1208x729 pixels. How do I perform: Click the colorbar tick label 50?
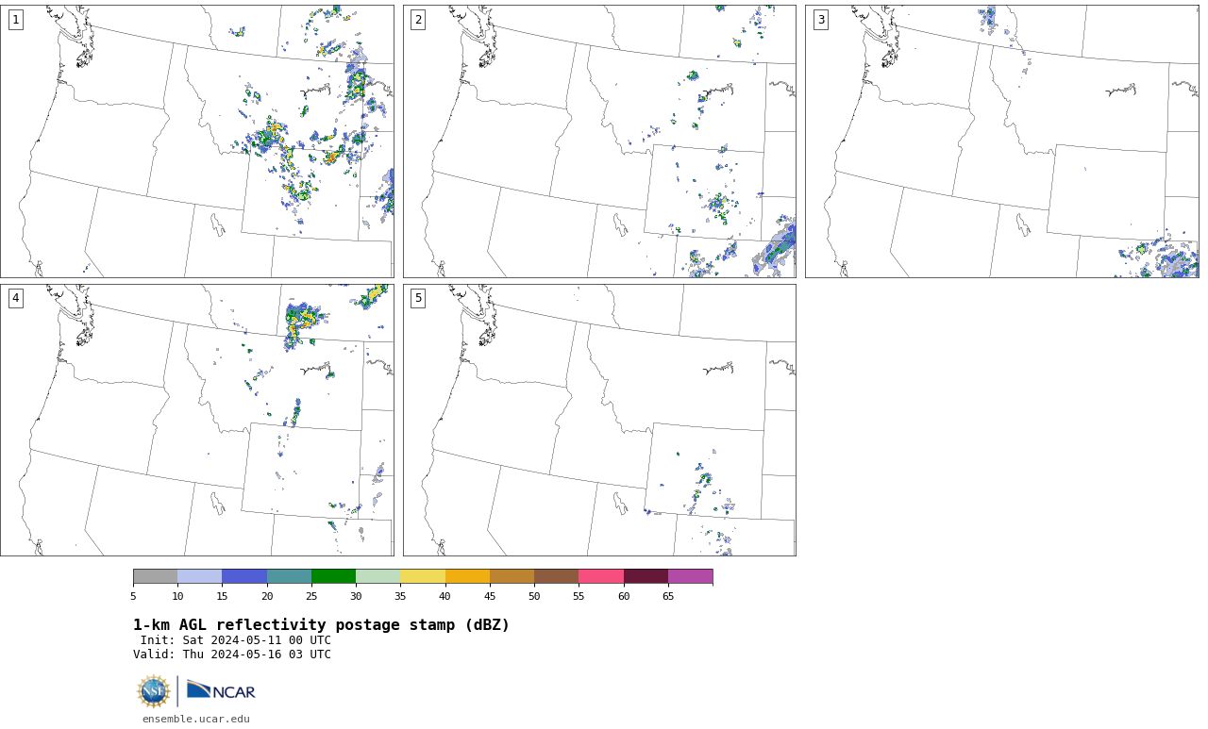tap(534, 596)
